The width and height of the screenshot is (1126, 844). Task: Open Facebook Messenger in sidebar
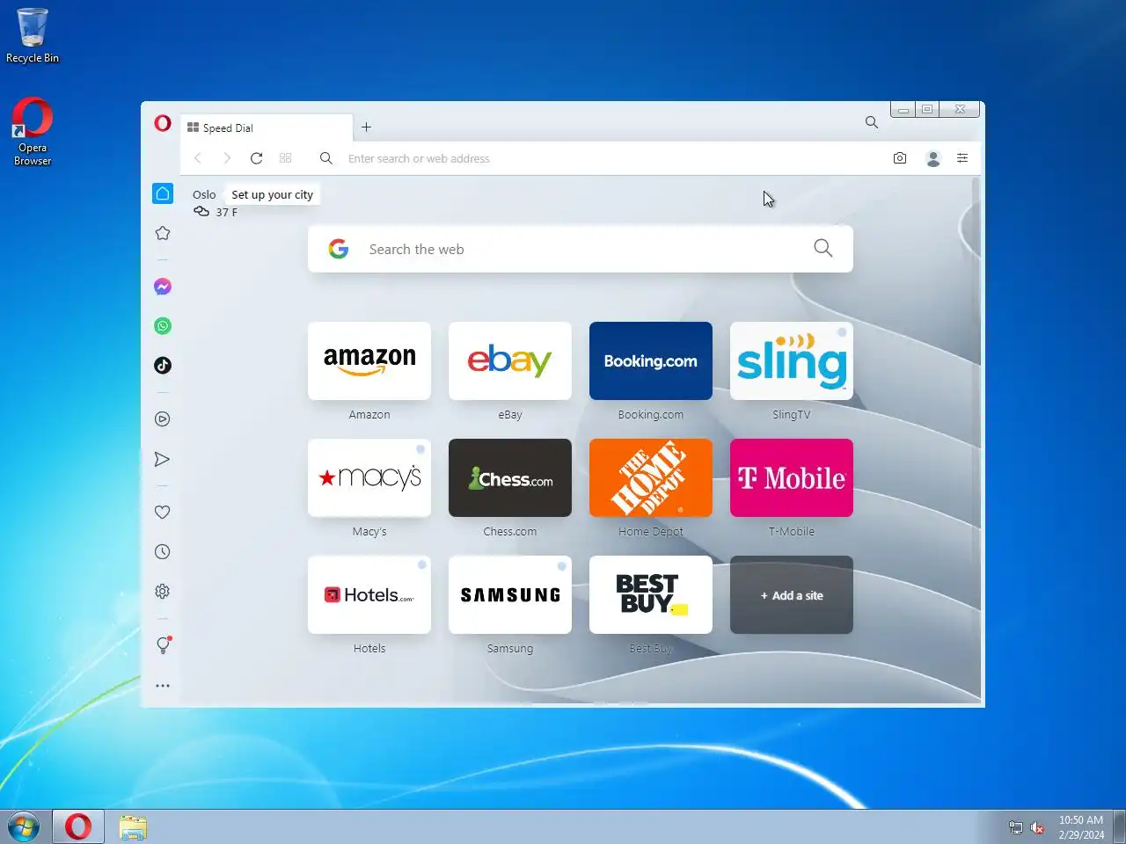pyautogui.click(x=163, y=287)
